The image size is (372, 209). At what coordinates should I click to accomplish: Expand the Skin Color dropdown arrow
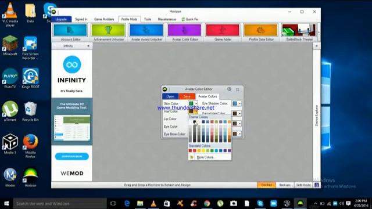click(196, 103)
